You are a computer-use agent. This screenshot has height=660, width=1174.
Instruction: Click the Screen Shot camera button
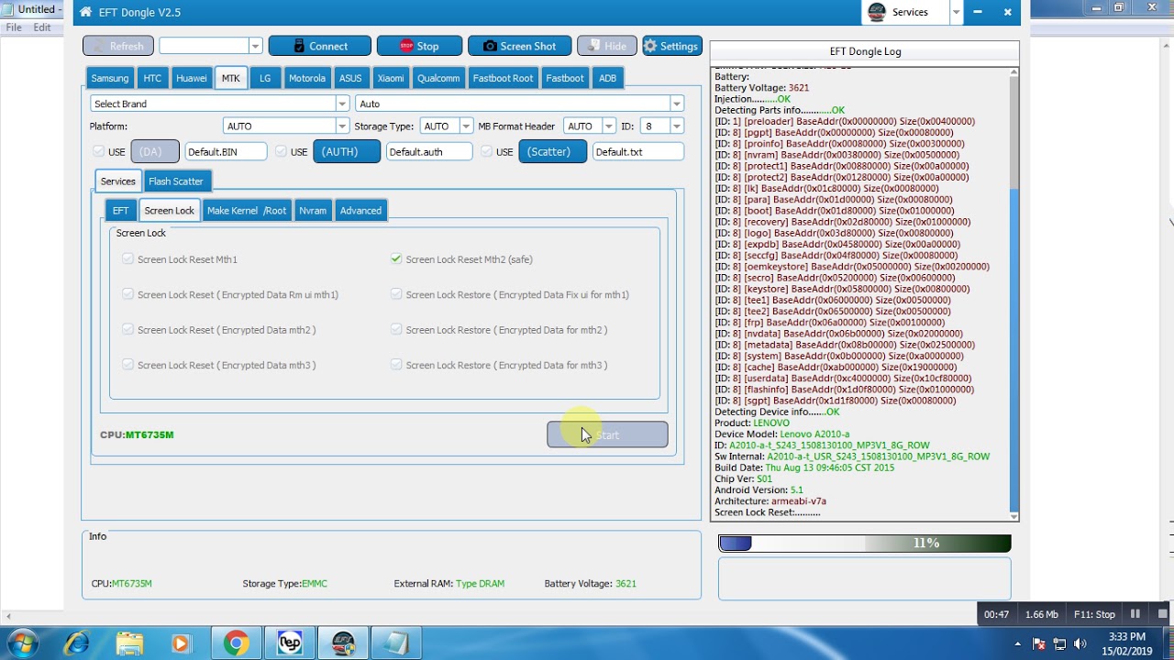coord(519,46)
